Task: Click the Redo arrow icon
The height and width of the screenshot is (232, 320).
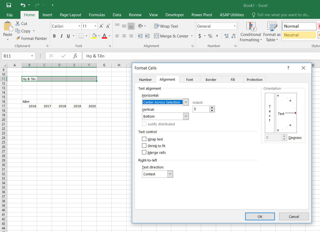Action: 37,5
